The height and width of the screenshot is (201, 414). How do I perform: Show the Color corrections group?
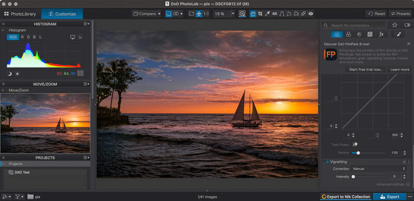tap(348, 34)
